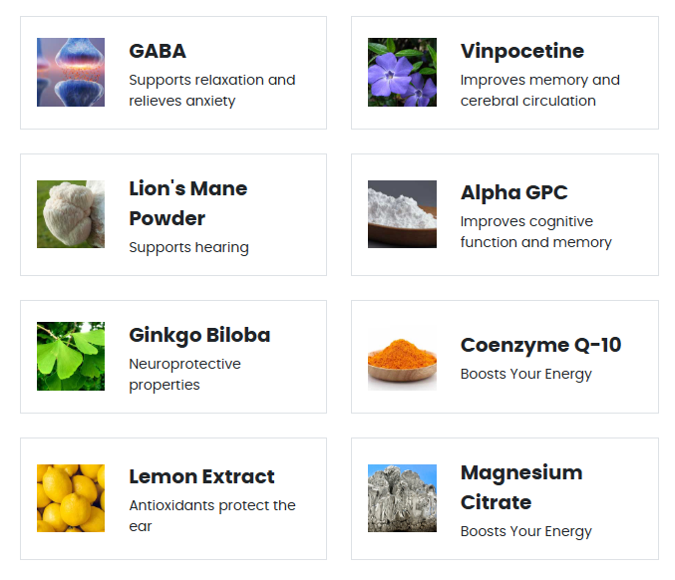Click 'Supports relaxation and relieves anxiety' text
Viewport: 675px width, 580px height.
[x=211, y=90]
